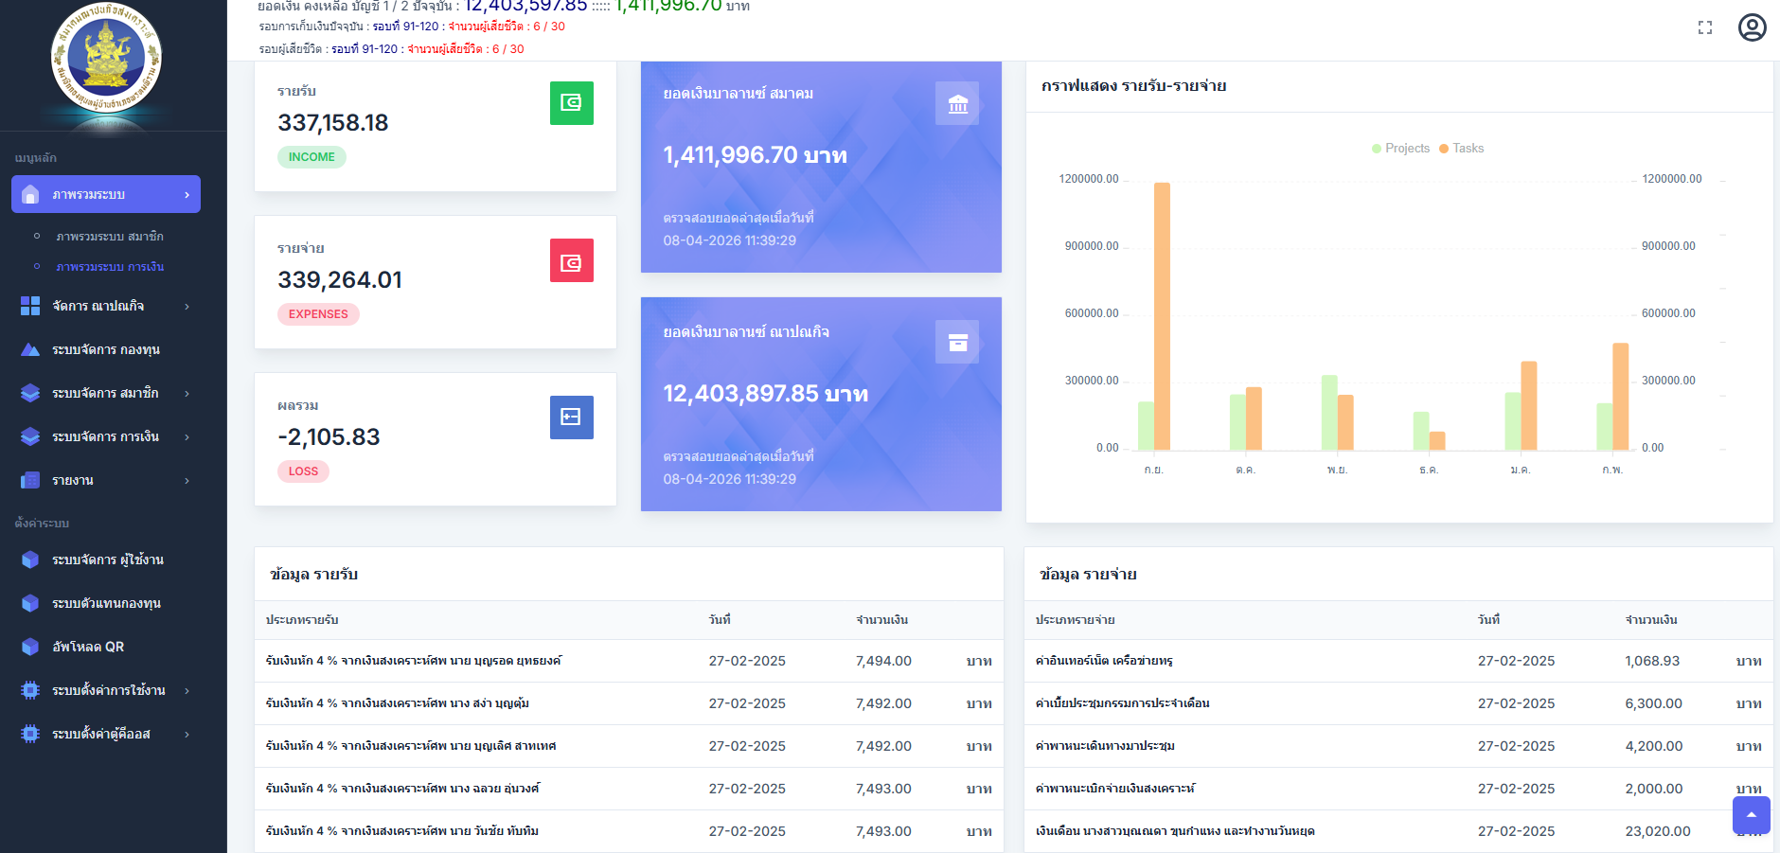Click the ระบบตัวแทนกองทุน cube icon
The height and width of the screenshot is (853, 1780).
tap(30, 603)
